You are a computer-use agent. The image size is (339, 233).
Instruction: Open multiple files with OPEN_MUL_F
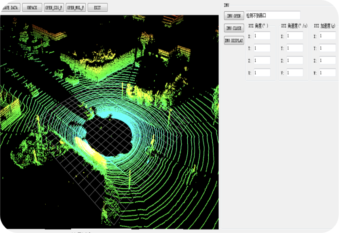(76, 8)
